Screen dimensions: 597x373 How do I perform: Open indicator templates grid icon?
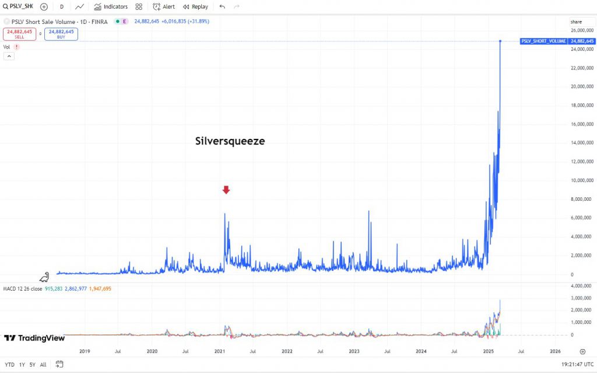tap(139, 6)
